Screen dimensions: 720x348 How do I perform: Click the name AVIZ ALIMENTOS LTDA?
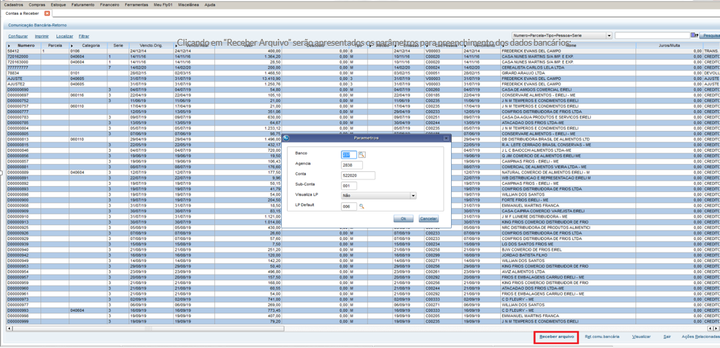tap(522, 272)
